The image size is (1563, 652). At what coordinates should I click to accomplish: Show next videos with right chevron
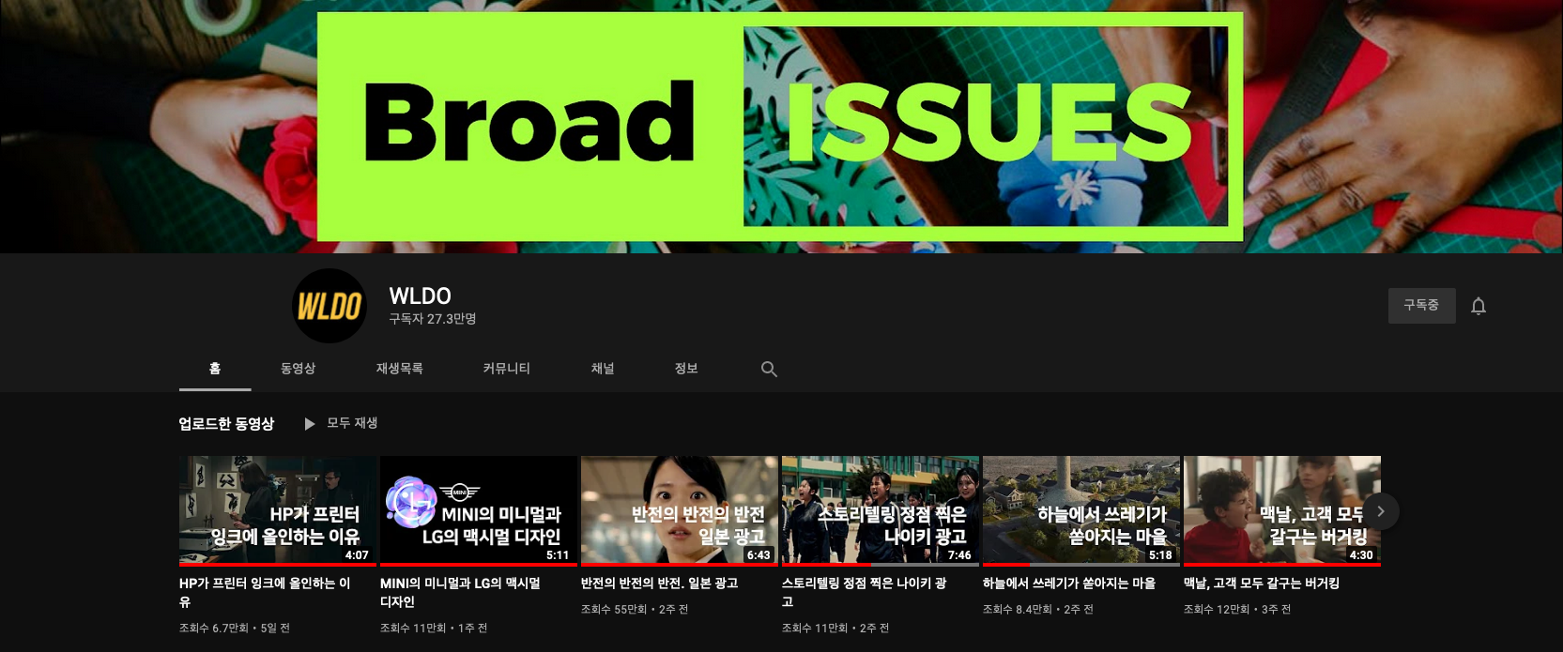click(x=1381, y=511)
